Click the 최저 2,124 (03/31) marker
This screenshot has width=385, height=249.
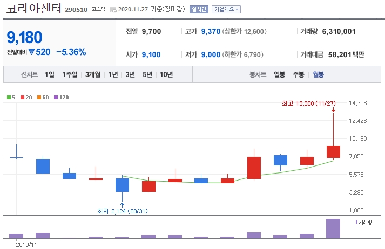[123, 211]
